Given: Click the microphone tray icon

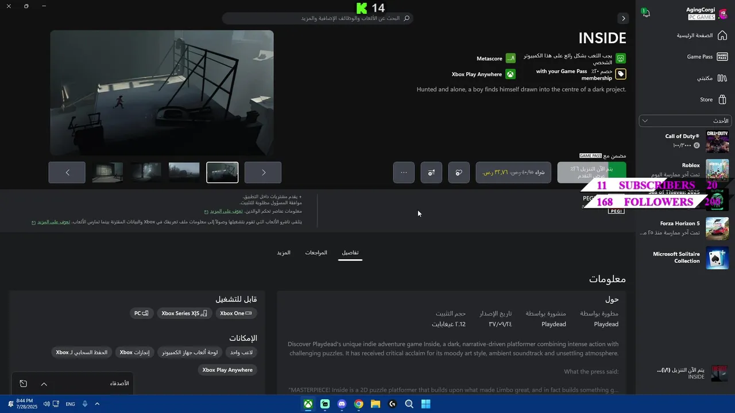Looking at the screenshot, I should [x=85, y=404].
